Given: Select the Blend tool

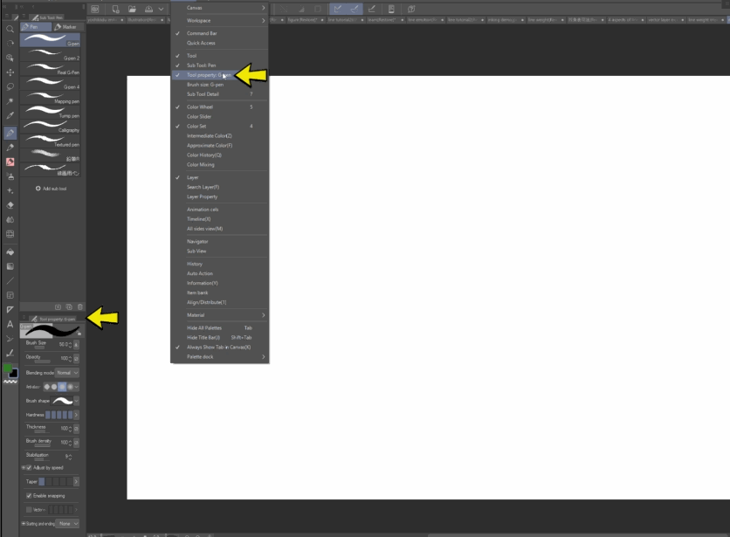Looking at the screenshot, I should click(10, 219).
